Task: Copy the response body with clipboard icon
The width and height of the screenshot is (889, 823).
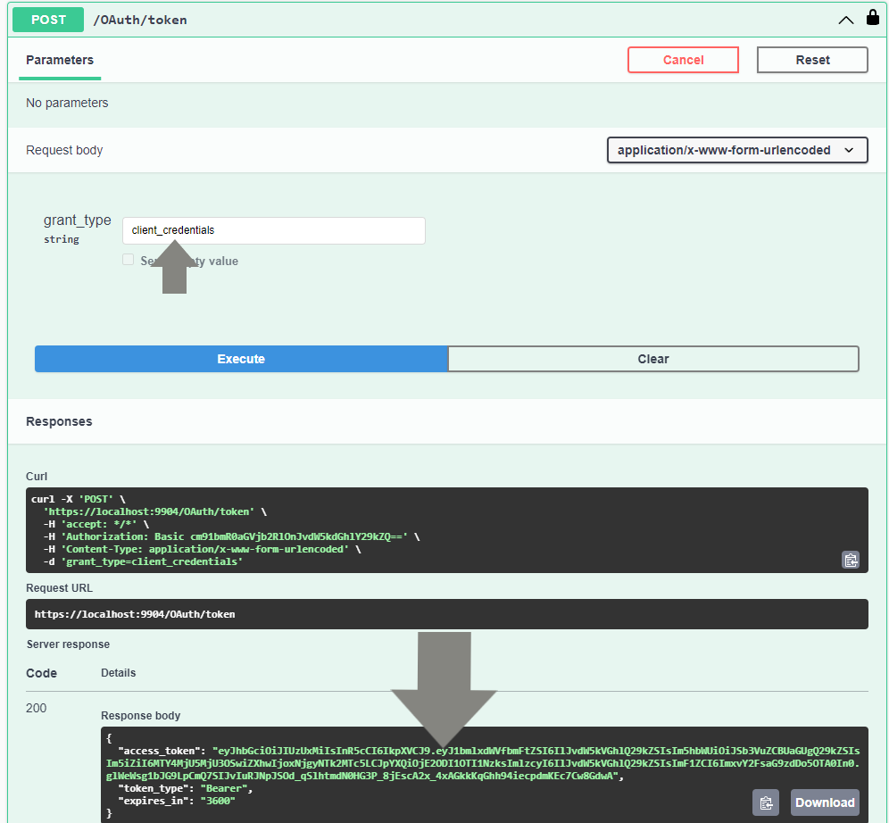Action: (765, 802)
